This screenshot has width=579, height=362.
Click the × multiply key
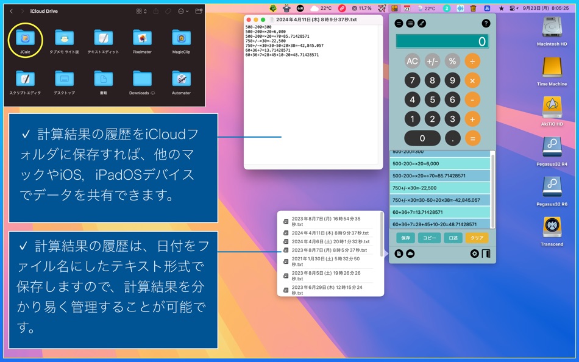pyautogui.click(x=472, y=80)
